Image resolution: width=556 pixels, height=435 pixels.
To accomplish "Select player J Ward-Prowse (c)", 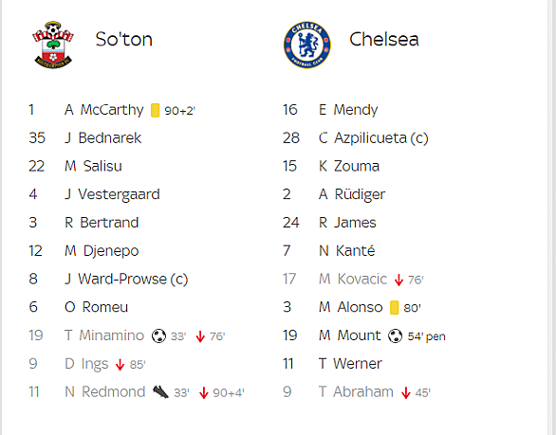I will point(126,280).
